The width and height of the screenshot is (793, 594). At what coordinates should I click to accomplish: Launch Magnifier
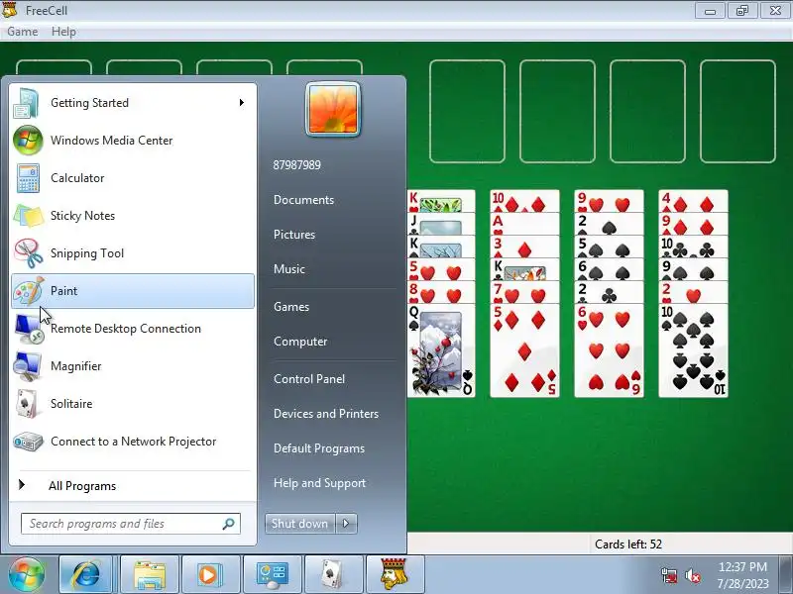(133, 366)
